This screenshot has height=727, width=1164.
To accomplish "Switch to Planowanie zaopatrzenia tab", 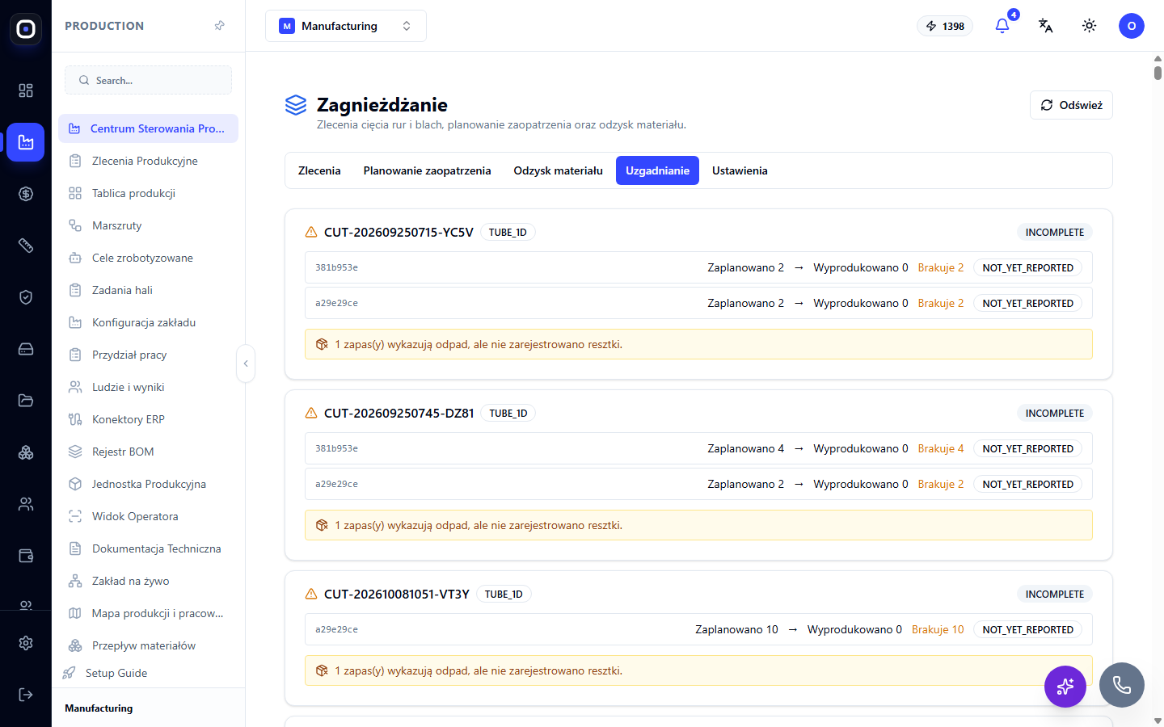I will coord(427,170).
